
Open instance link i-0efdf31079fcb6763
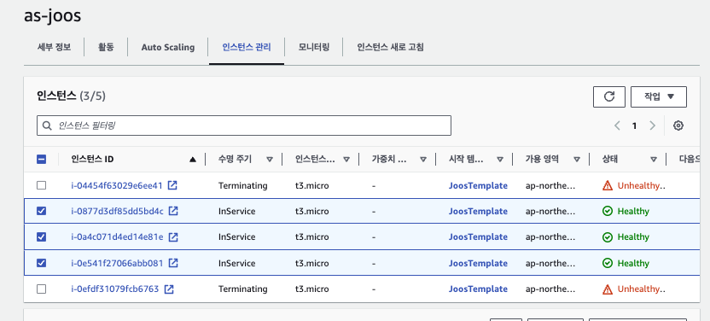114,289
